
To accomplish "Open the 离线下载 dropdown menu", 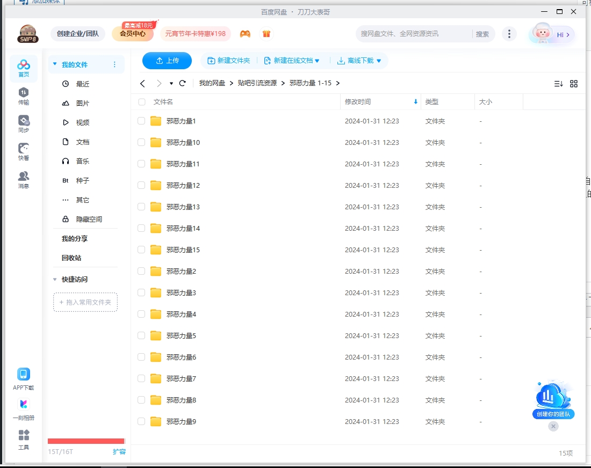I will [x=358, y=61].
